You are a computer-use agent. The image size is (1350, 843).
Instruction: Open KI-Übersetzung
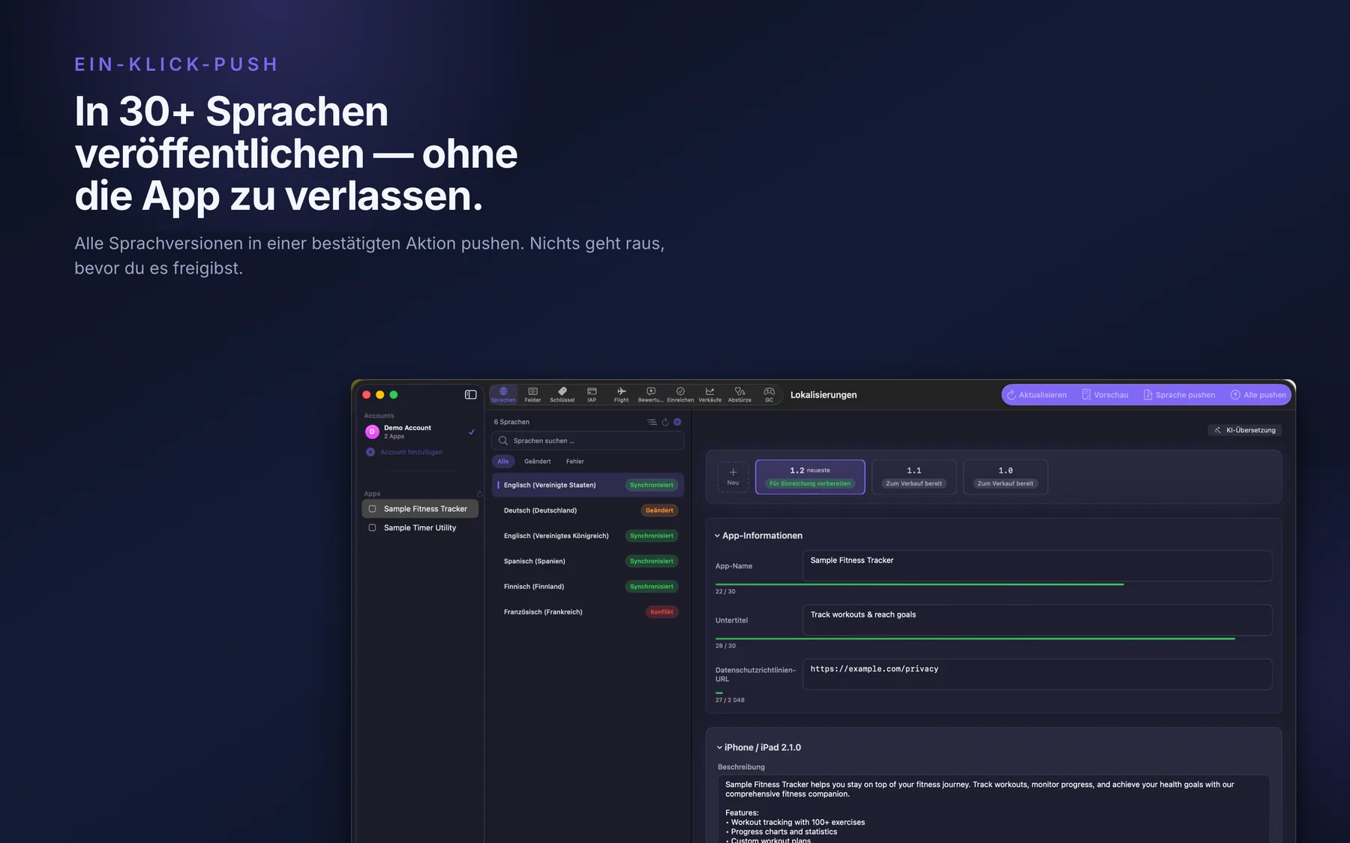(x=1245, y=430)
